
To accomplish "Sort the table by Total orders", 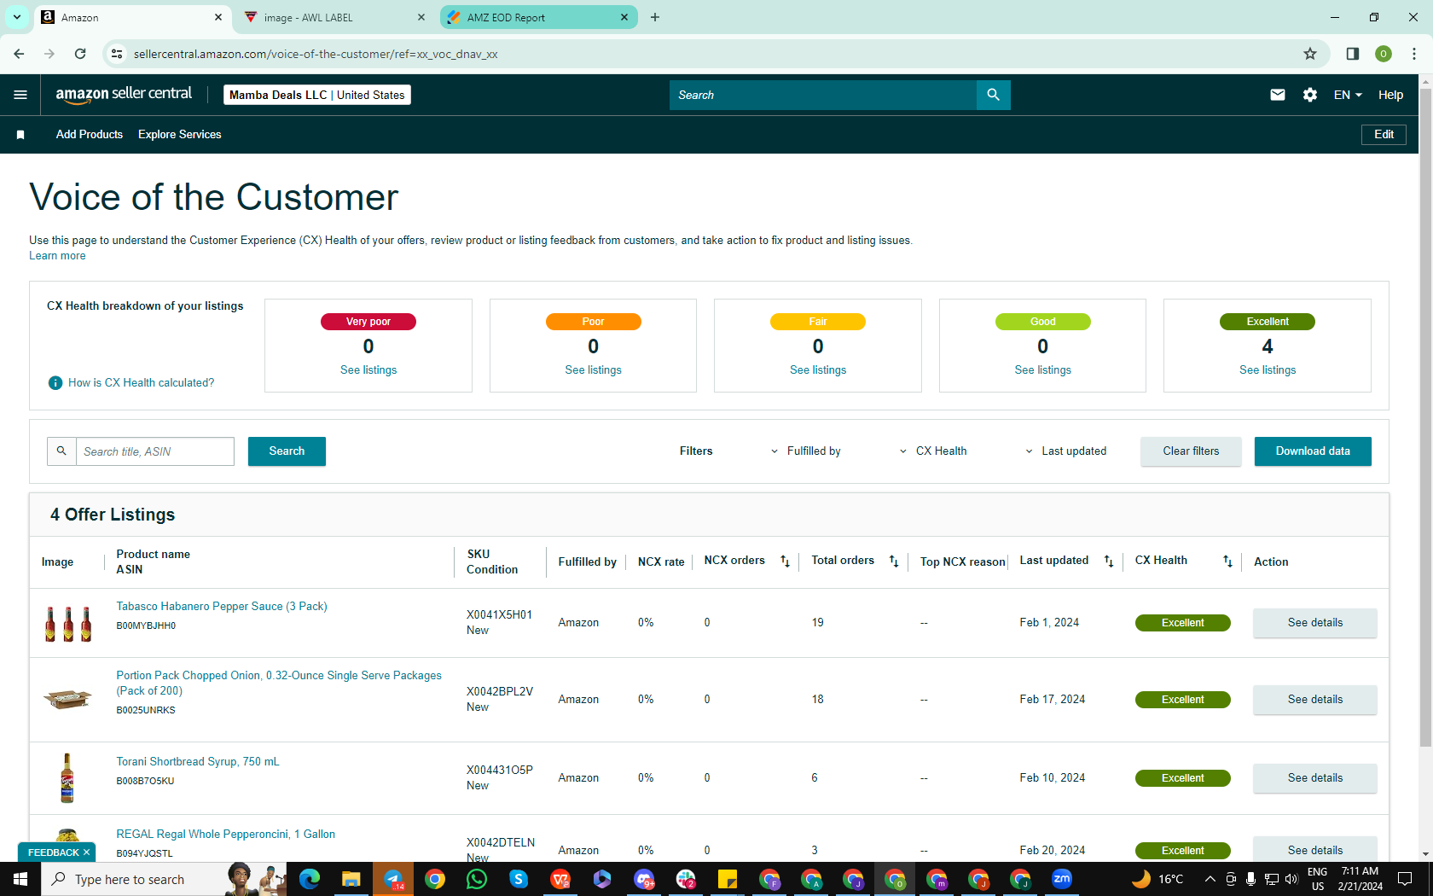I will 894,561.
